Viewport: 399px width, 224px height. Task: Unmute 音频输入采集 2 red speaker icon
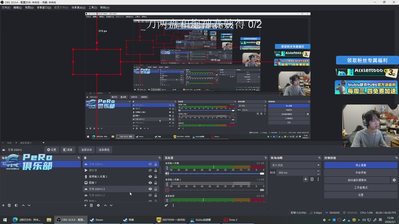tap(167, 190)
